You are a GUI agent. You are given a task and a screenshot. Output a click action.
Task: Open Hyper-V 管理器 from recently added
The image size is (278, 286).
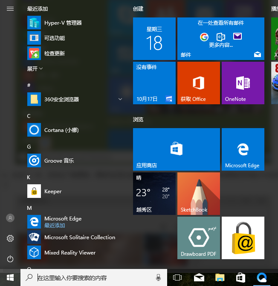(x=63, y=23)
